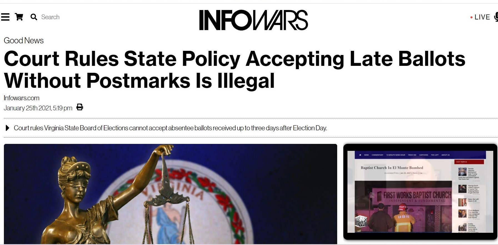Open the LIVE broadcast link
The height and width of the screenshot is (245, 498).
pyautogui.click(x=482, y=17)
